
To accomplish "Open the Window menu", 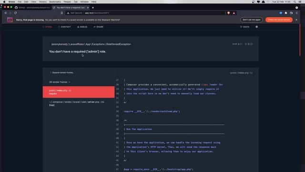I will (84, 2).
